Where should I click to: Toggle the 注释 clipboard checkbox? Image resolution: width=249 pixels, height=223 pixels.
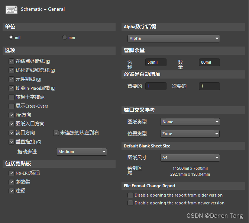tap(12, 191)
